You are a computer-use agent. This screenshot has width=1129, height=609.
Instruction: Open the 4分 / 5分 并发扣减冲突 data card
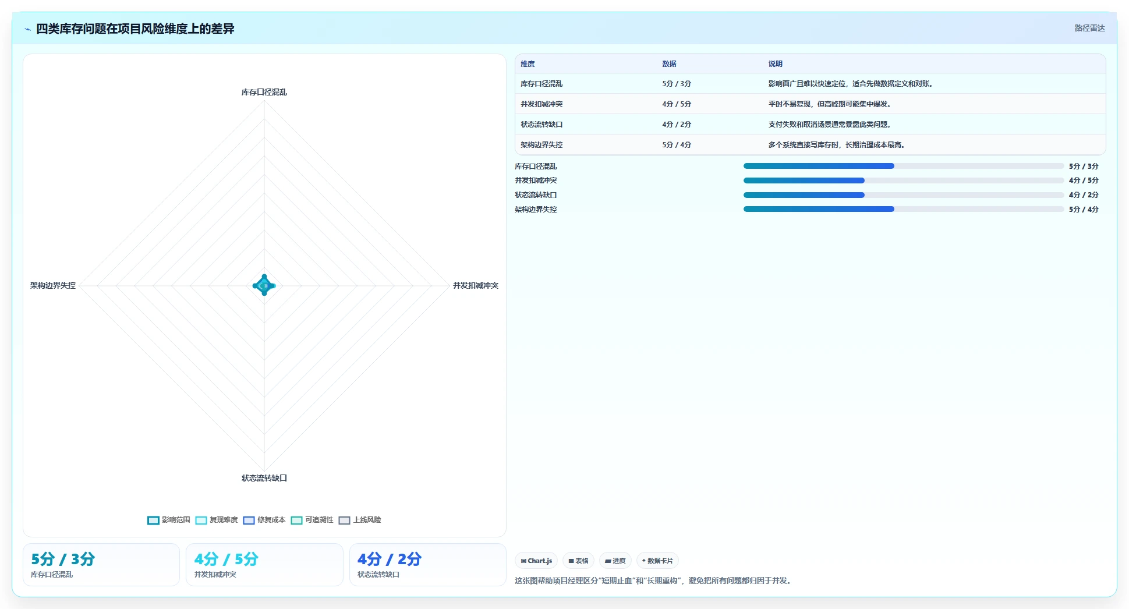(x=264, y=565)
